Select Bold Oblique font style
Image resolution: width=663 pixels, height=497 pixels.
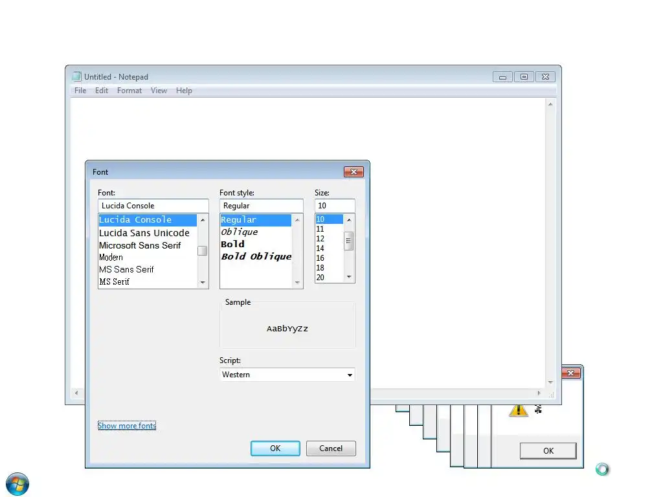click(x=256, y=256)
